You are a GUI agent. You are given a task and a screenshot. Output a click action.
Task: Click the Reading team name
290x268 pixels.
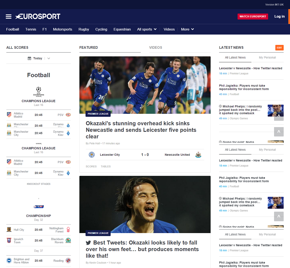tap(58, 261)
